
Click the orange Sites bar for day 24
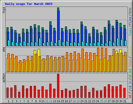pos(98,60)
